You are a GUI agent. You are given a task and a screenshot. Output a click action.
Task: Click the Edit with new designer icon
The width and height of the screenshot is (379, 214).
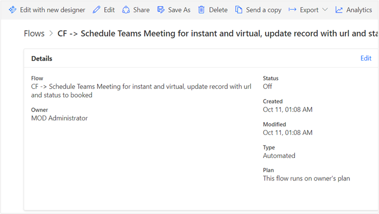click(13, 10)
